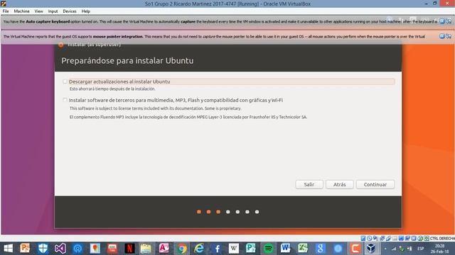Viewport: 455px width, 255px height.
Task: Open Internet Explorer from taskbar
Action: [199, 249]
